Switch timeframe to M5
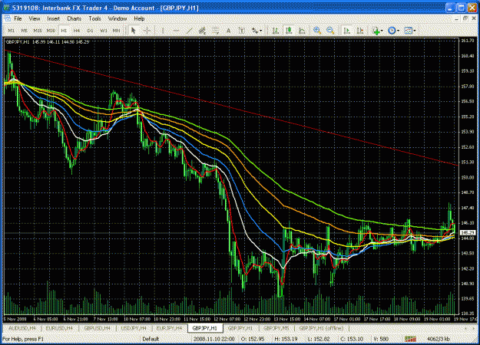 coord(24,31)
